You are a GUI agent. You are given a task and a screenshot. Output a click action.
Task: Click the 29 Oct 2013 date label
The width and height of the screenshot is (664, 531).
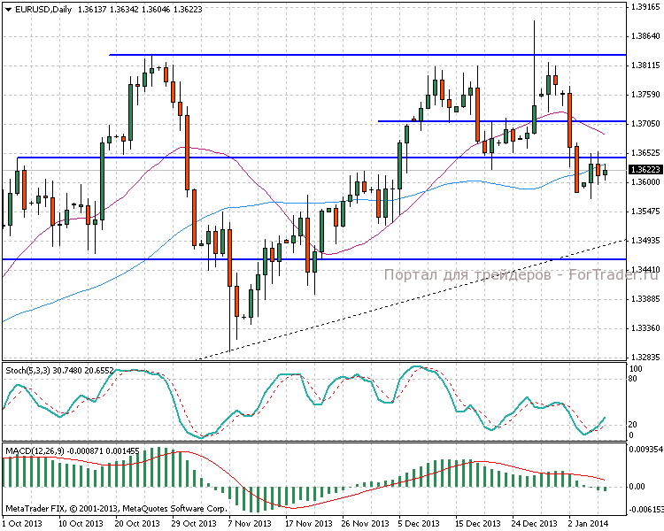194,523
